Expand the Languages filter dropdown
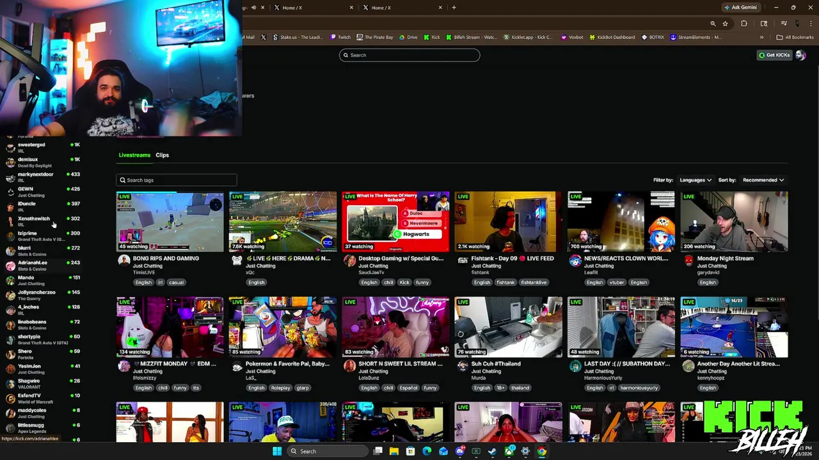819x460 pixels. coord(695,180)
